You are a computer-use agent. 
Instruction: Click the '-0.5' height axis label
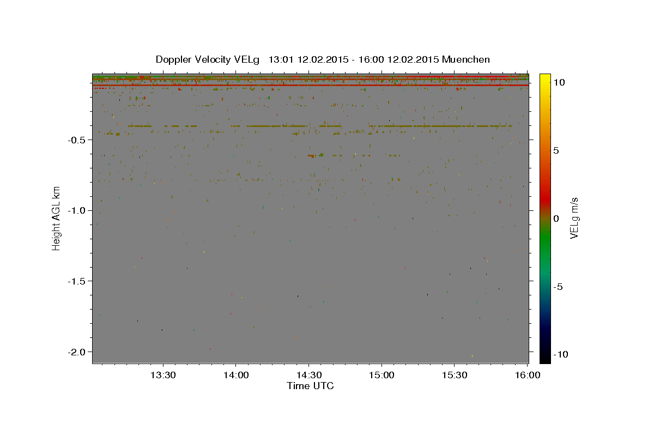77,140
